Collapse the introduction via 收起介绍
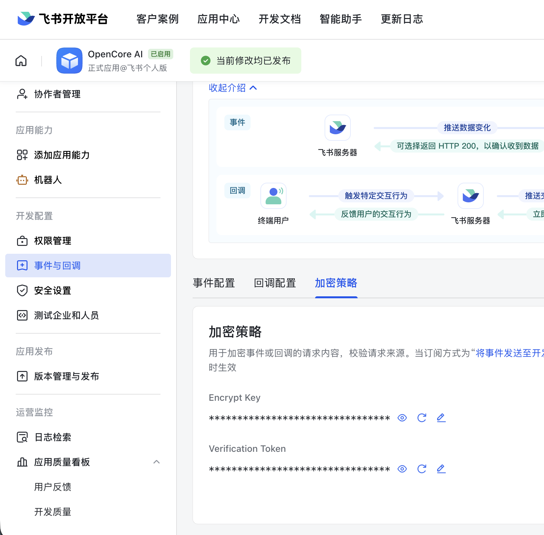 tap(233, 88)
